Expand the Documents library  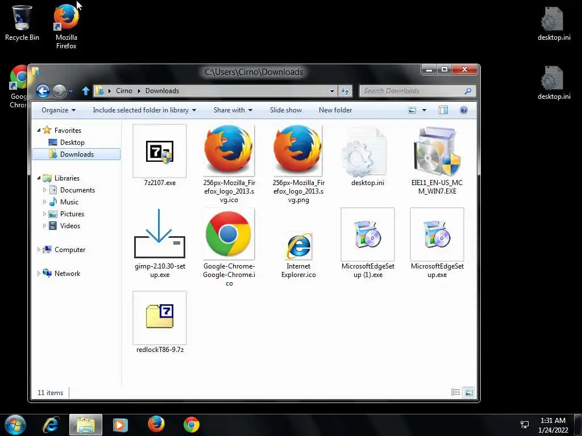(44, 190)
